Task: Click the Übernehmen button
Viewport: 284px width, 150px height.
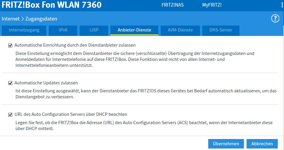Action: (x=226, y=143)
